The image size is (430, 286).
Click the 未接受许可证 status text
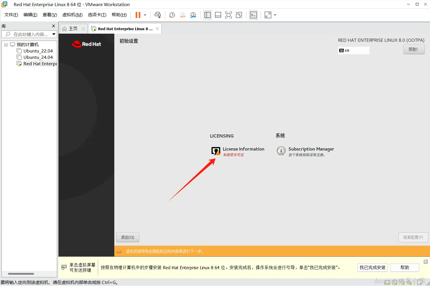point(233,155)
